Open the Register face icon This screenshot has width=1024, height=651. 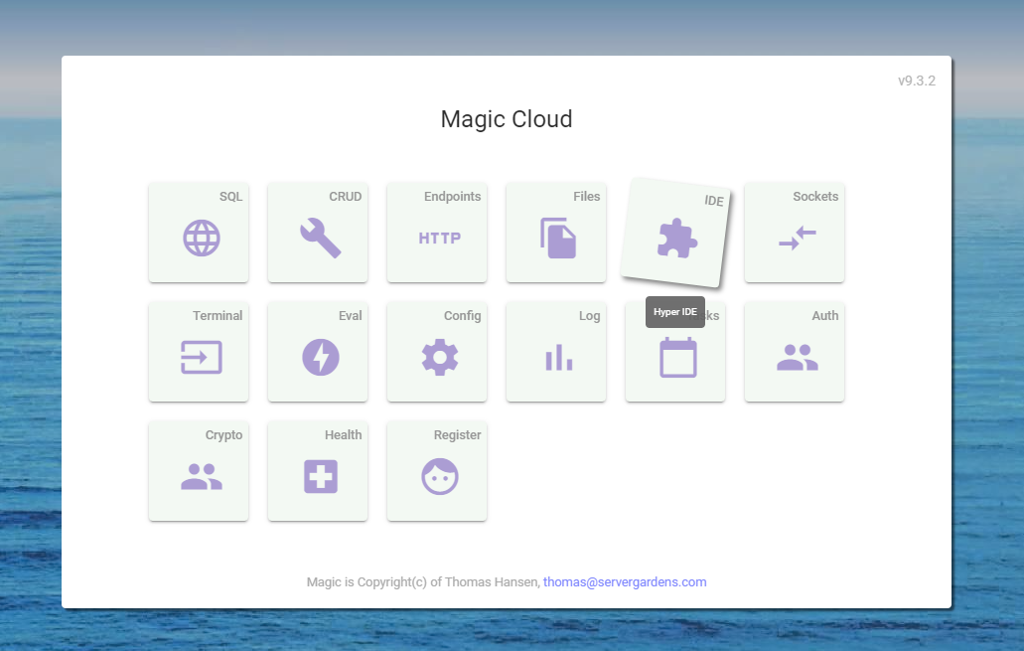click(x=439, y=476)
